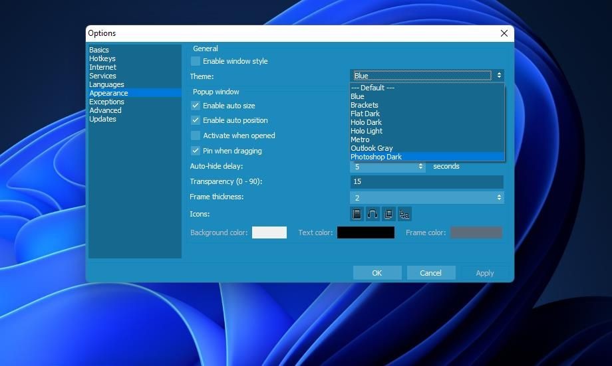Open the gray Frame color swatch
The height and width of the screenshot is (366, 612).
click(476, 232)
